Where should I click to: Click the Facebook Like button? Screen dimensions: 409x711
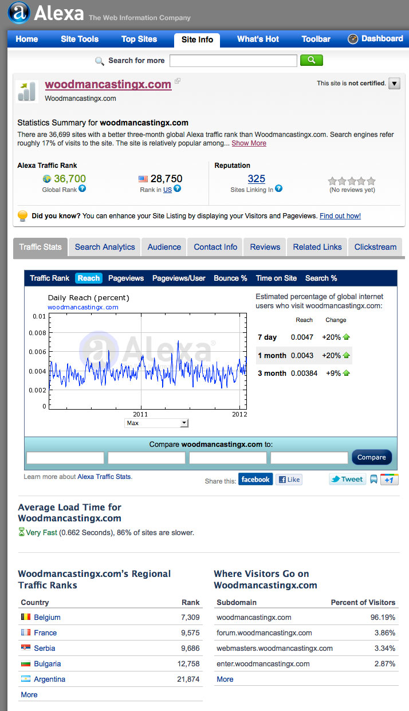tap(289, 480)
